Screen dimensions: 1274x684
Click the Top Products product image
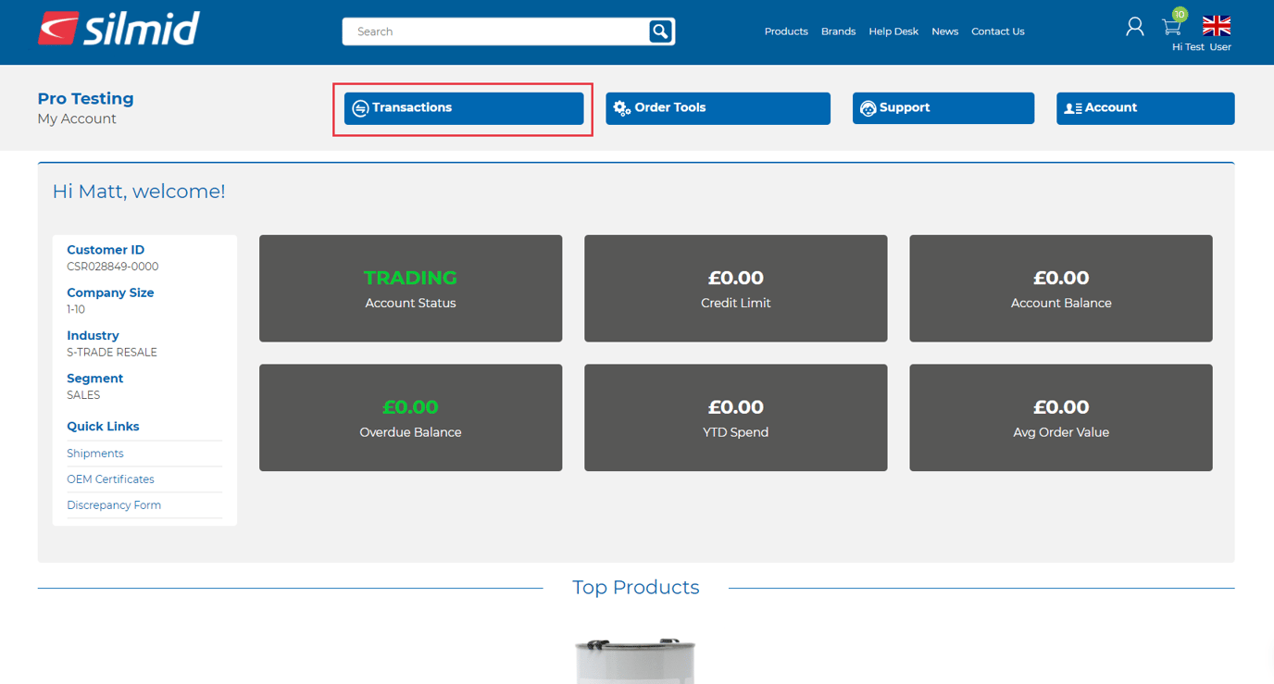pyautogui.click(x=635, y=661)
